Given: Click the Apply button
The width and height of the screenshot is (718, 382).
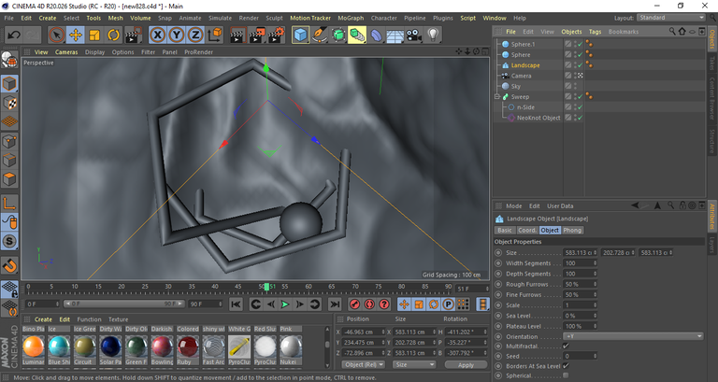Looking at the screenshot, I should coord(466,364).
